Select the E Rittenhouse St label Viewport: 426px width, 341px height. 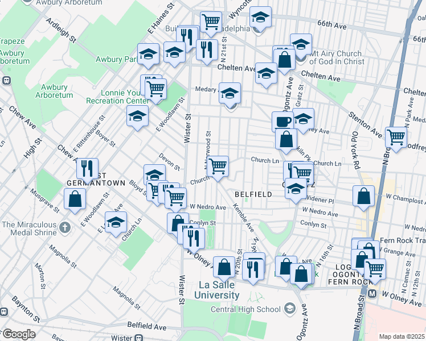click(x=89, y=134)
